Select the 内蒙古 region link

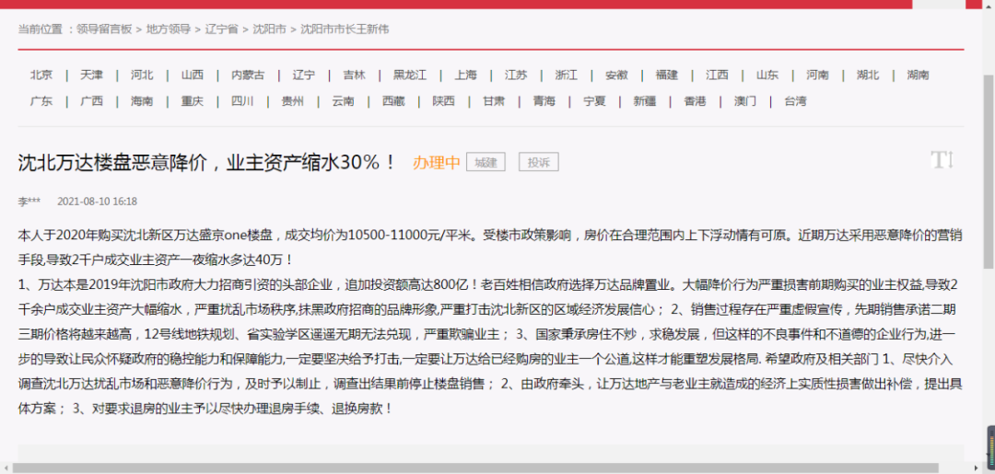click(248, 75)
